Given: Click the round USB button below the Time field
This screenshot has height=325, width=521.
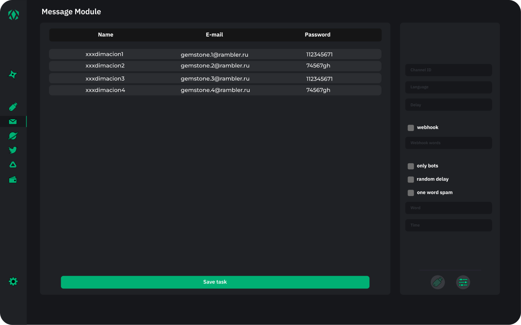Looking at the screenshot, I should 437,282.
